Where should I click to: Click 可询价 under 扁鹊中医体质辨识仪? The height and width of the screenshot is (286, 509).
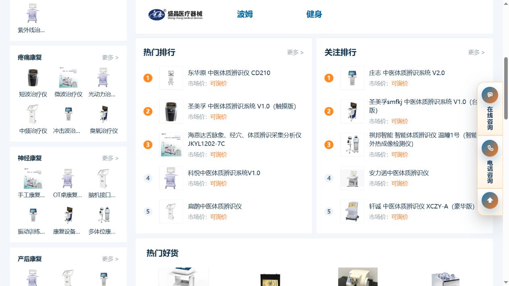pyautogui.click(x=218, y=217)
